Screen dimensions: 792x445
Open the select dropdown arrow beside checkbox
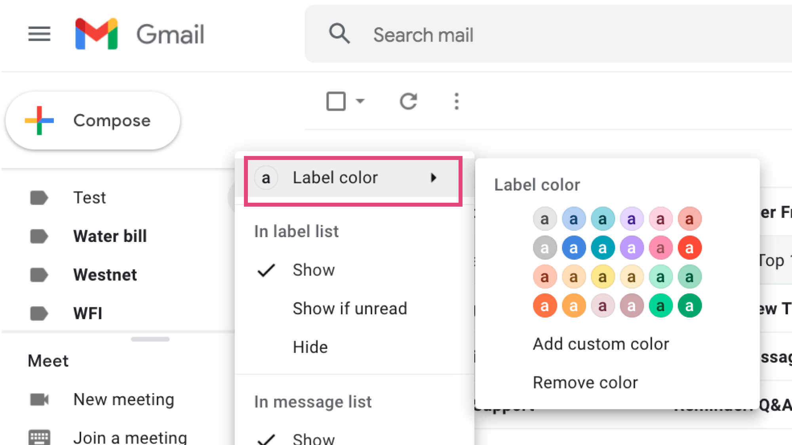(x=360, y=101)
